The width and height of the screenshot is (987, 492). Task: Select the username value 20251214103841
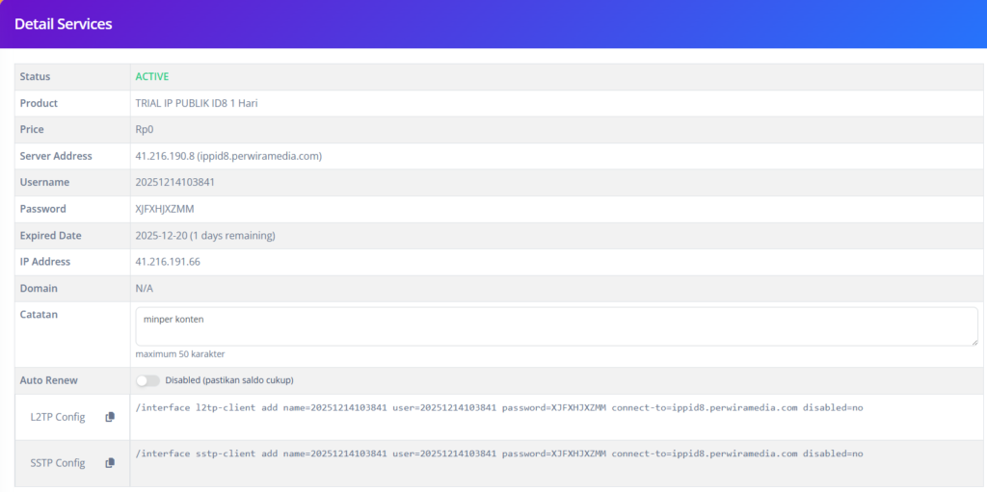(x=174, y=182)
